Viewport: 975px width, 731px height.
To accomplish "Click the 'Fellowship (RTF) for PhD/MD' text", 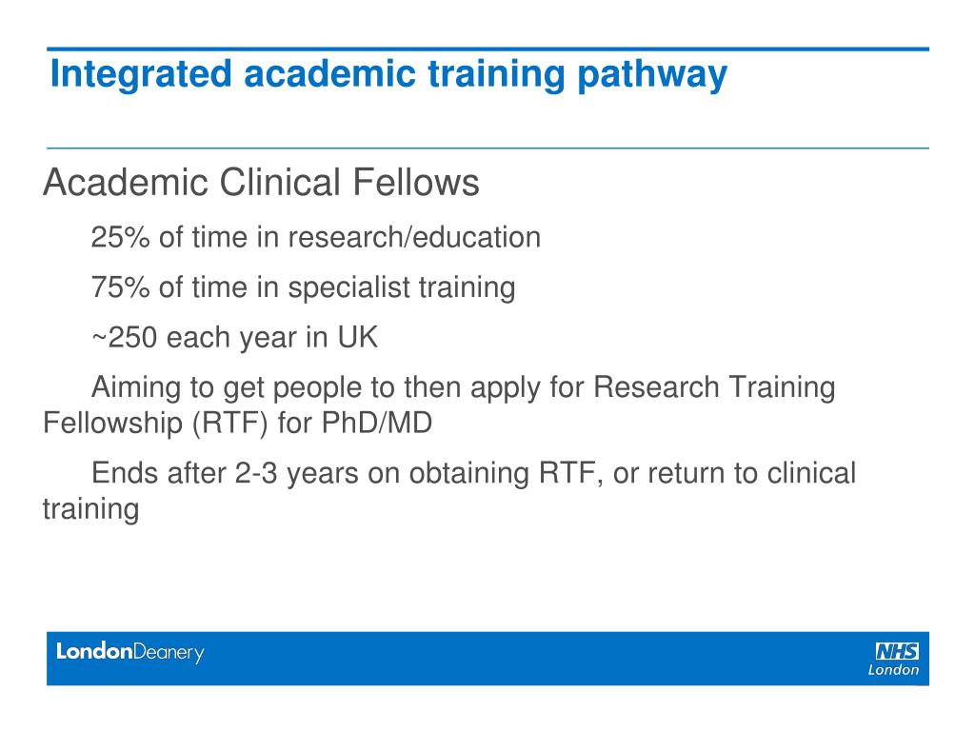I will tap(237, 424).
